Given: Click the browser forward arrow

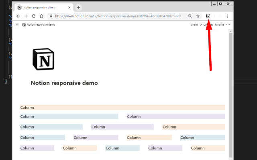Looking at the screenshot, I should click(x=26, y=16).
